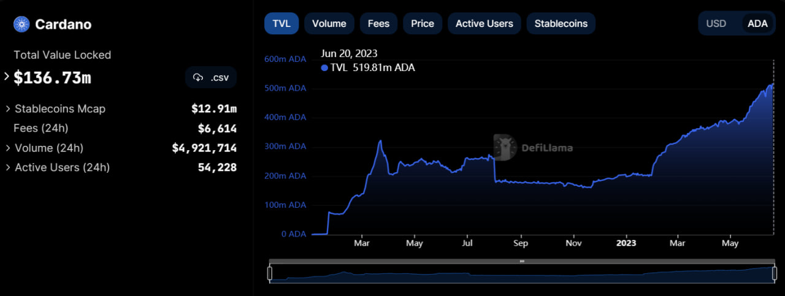Click the $136.73m total value

[52, 78]
